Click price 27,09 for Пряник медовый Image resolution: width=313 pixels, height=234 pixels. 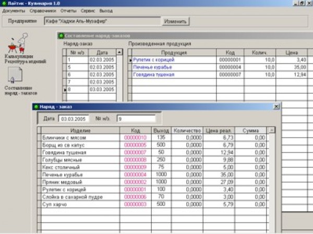click(x=219, y=182)
